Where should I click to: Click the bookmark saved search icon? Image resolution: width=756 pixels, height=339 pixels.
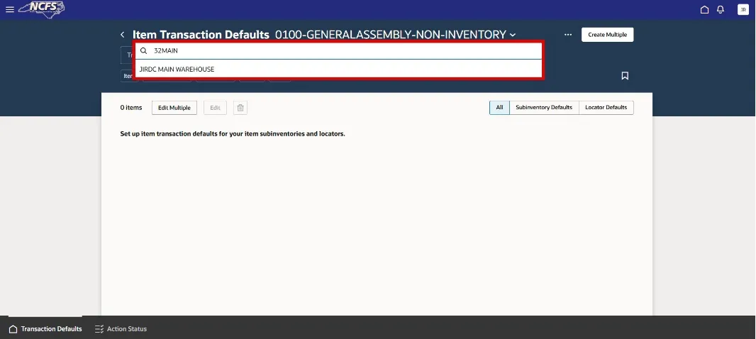click(625, 76)
